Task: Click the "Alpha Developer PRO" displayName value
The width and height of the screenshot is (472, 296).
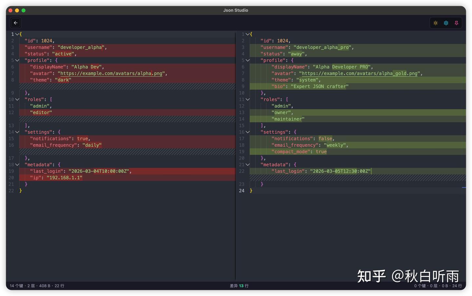Action: 342,67
